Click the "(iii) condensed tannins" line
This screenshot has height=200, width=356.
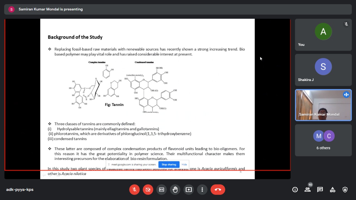tap(67, 139)
